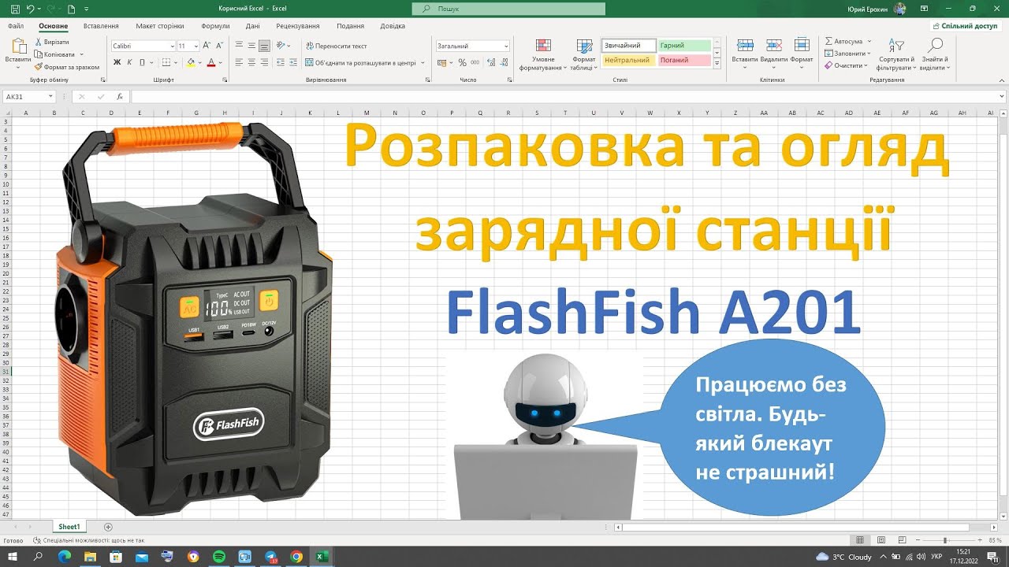This screenshot has width=1009, height=567.
Task: Apply the Поганий (Bad) cell style
Action: 684,60
